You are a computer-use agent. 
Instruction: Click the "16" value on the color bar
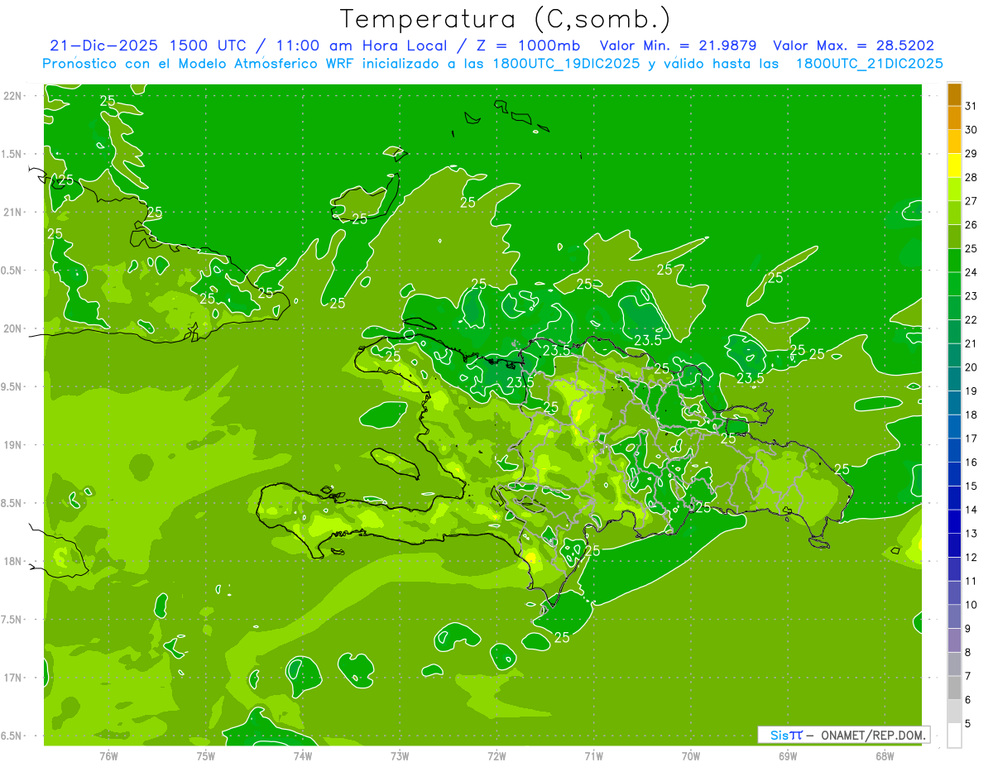tap(971, 463)
